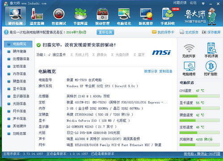223x161 pixels.
Task: Open the 温度监测 temperature monitor
Action: (37, 16)
